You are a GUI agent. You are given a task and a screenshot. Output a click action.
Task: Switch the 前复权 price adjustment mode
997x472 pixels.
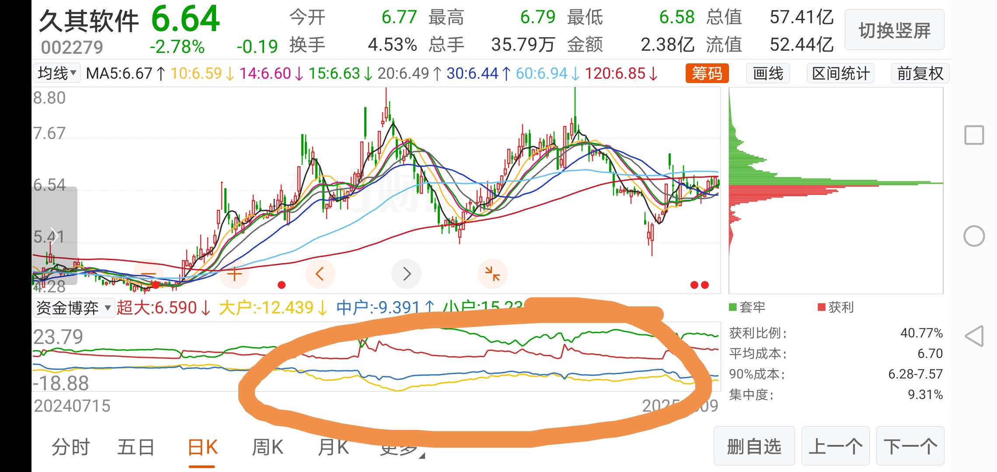920,73
